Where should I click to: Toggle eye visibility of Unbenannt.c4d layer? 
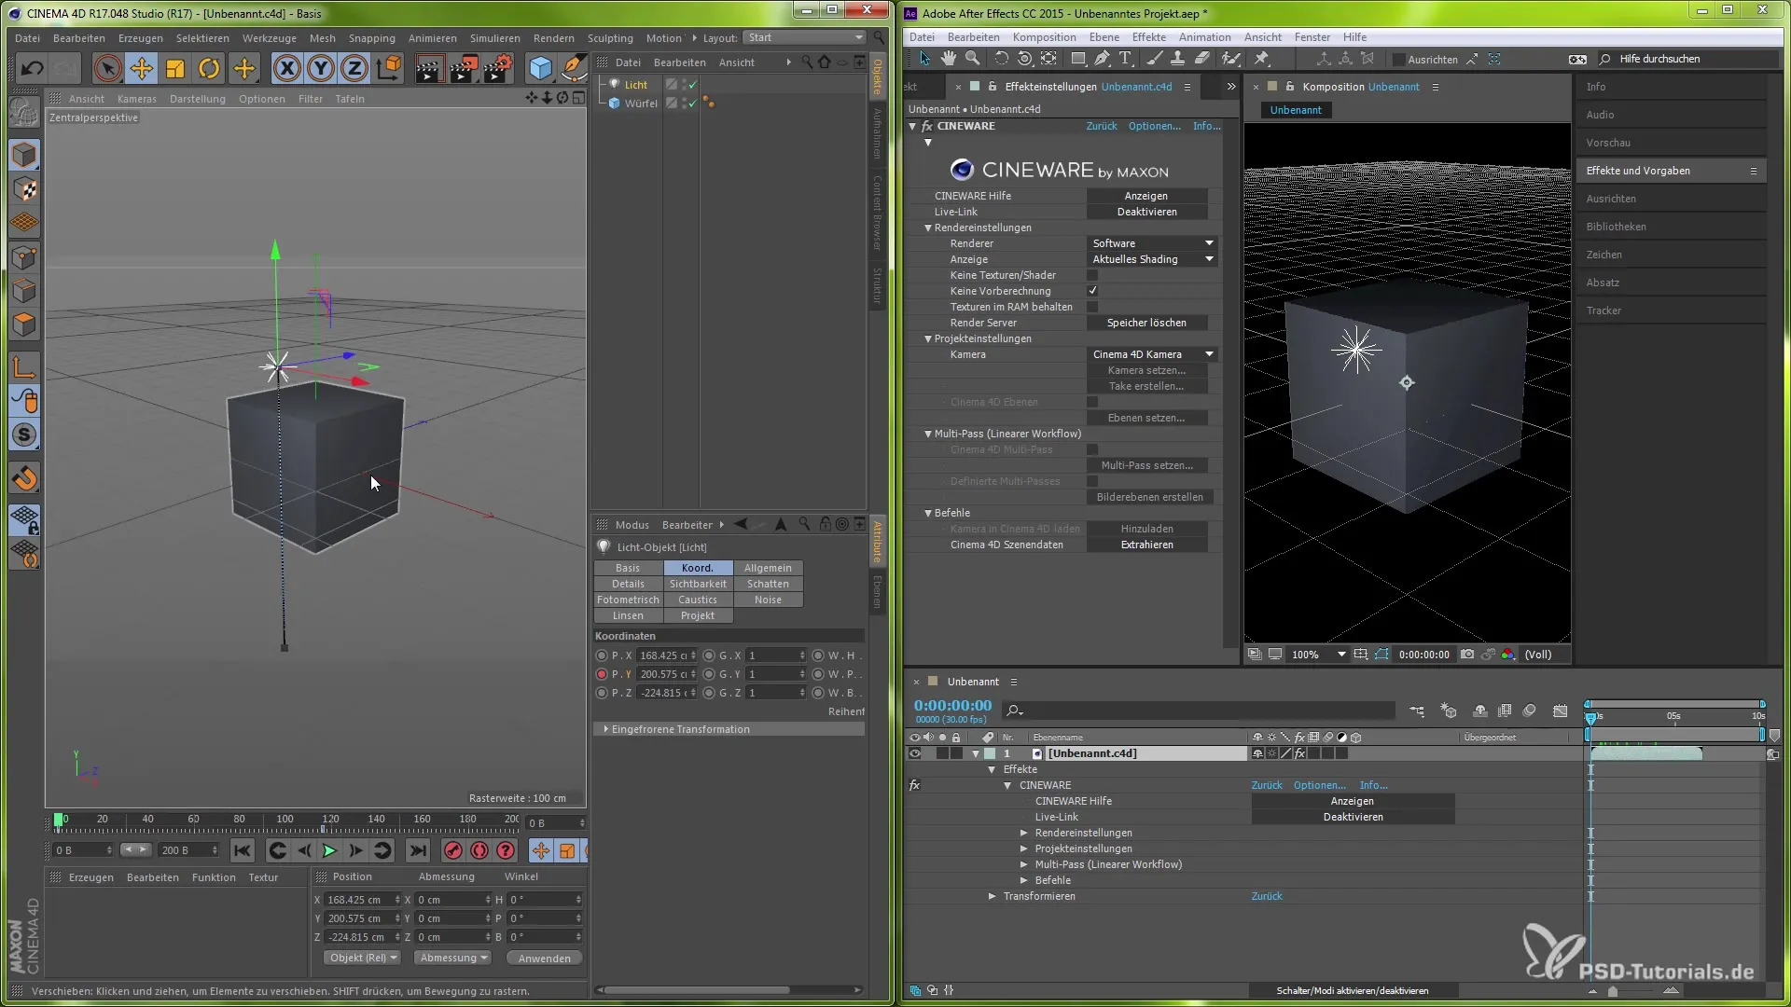tap(914, 753)
